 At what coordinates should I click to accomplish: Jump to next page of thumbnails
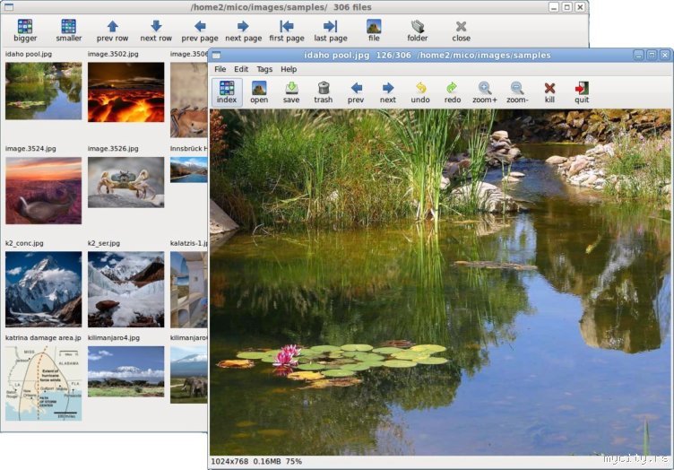click(x=243, y=30)
